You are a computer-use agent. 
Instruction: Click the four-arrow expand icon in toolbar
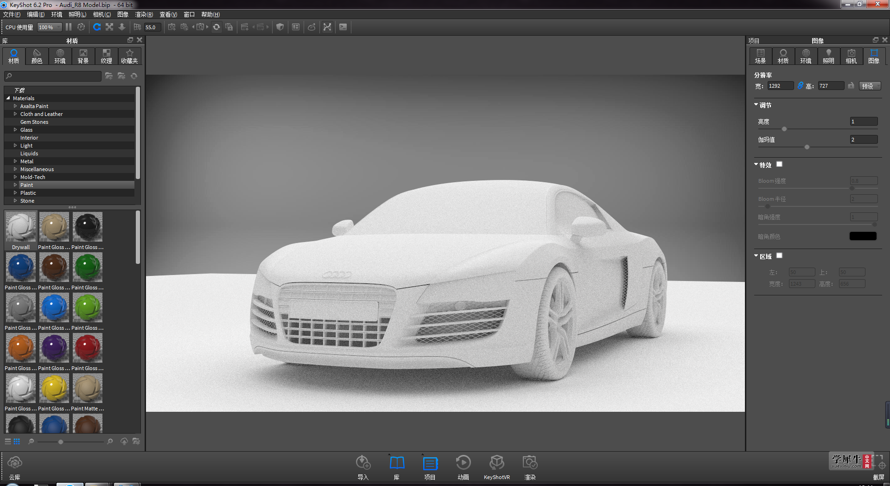(x=109, y=27)
